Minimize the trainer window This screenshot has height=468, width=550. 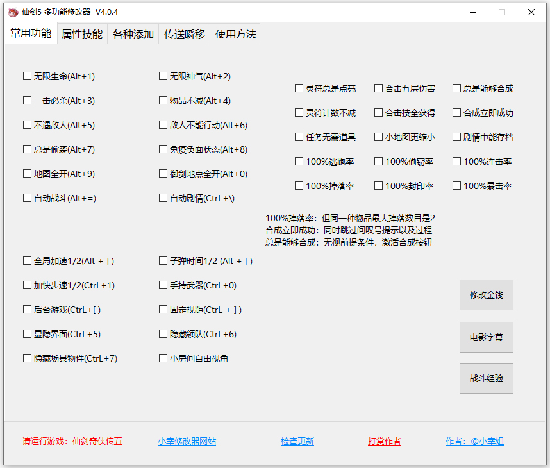(x=473, y=12)
